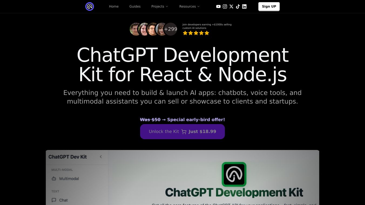Expand the Resources dropdown menu
This screenshot has height=205, width=365.
[x=190, y=6]
